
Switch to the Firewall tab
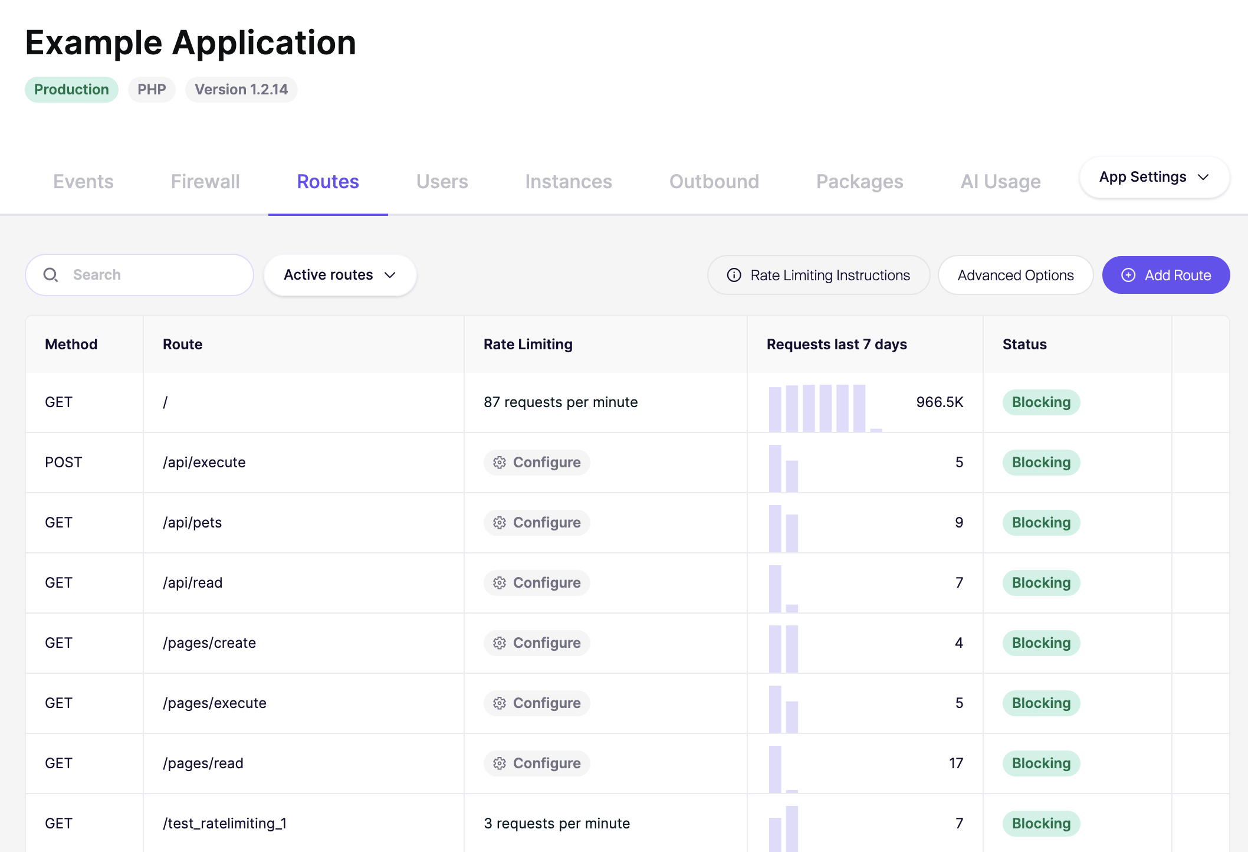tap(205, 182)
